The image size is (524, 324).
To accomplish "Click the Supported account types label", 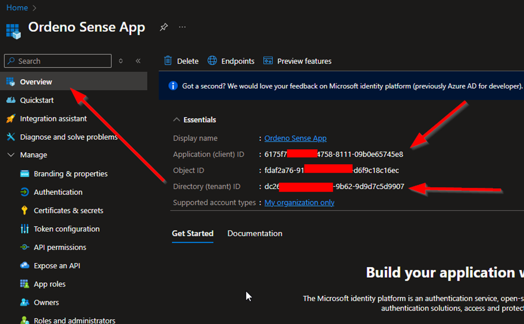I will tap(214, 203).
